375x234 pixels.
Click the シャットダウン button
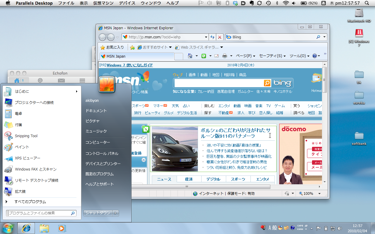[98, 213]
